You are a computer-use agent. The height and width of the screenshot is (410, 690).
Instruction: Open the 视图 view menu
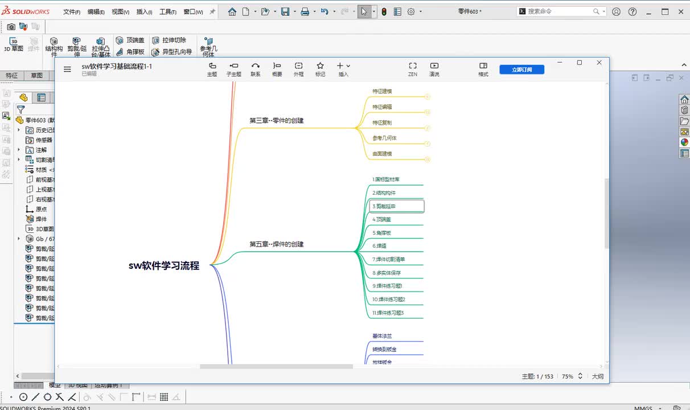[120, 12]
